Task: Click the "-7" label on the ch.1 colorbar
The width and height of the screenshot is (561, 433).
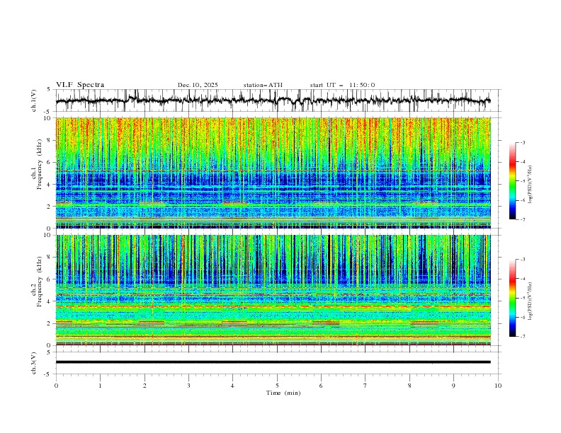Action: 522,219
